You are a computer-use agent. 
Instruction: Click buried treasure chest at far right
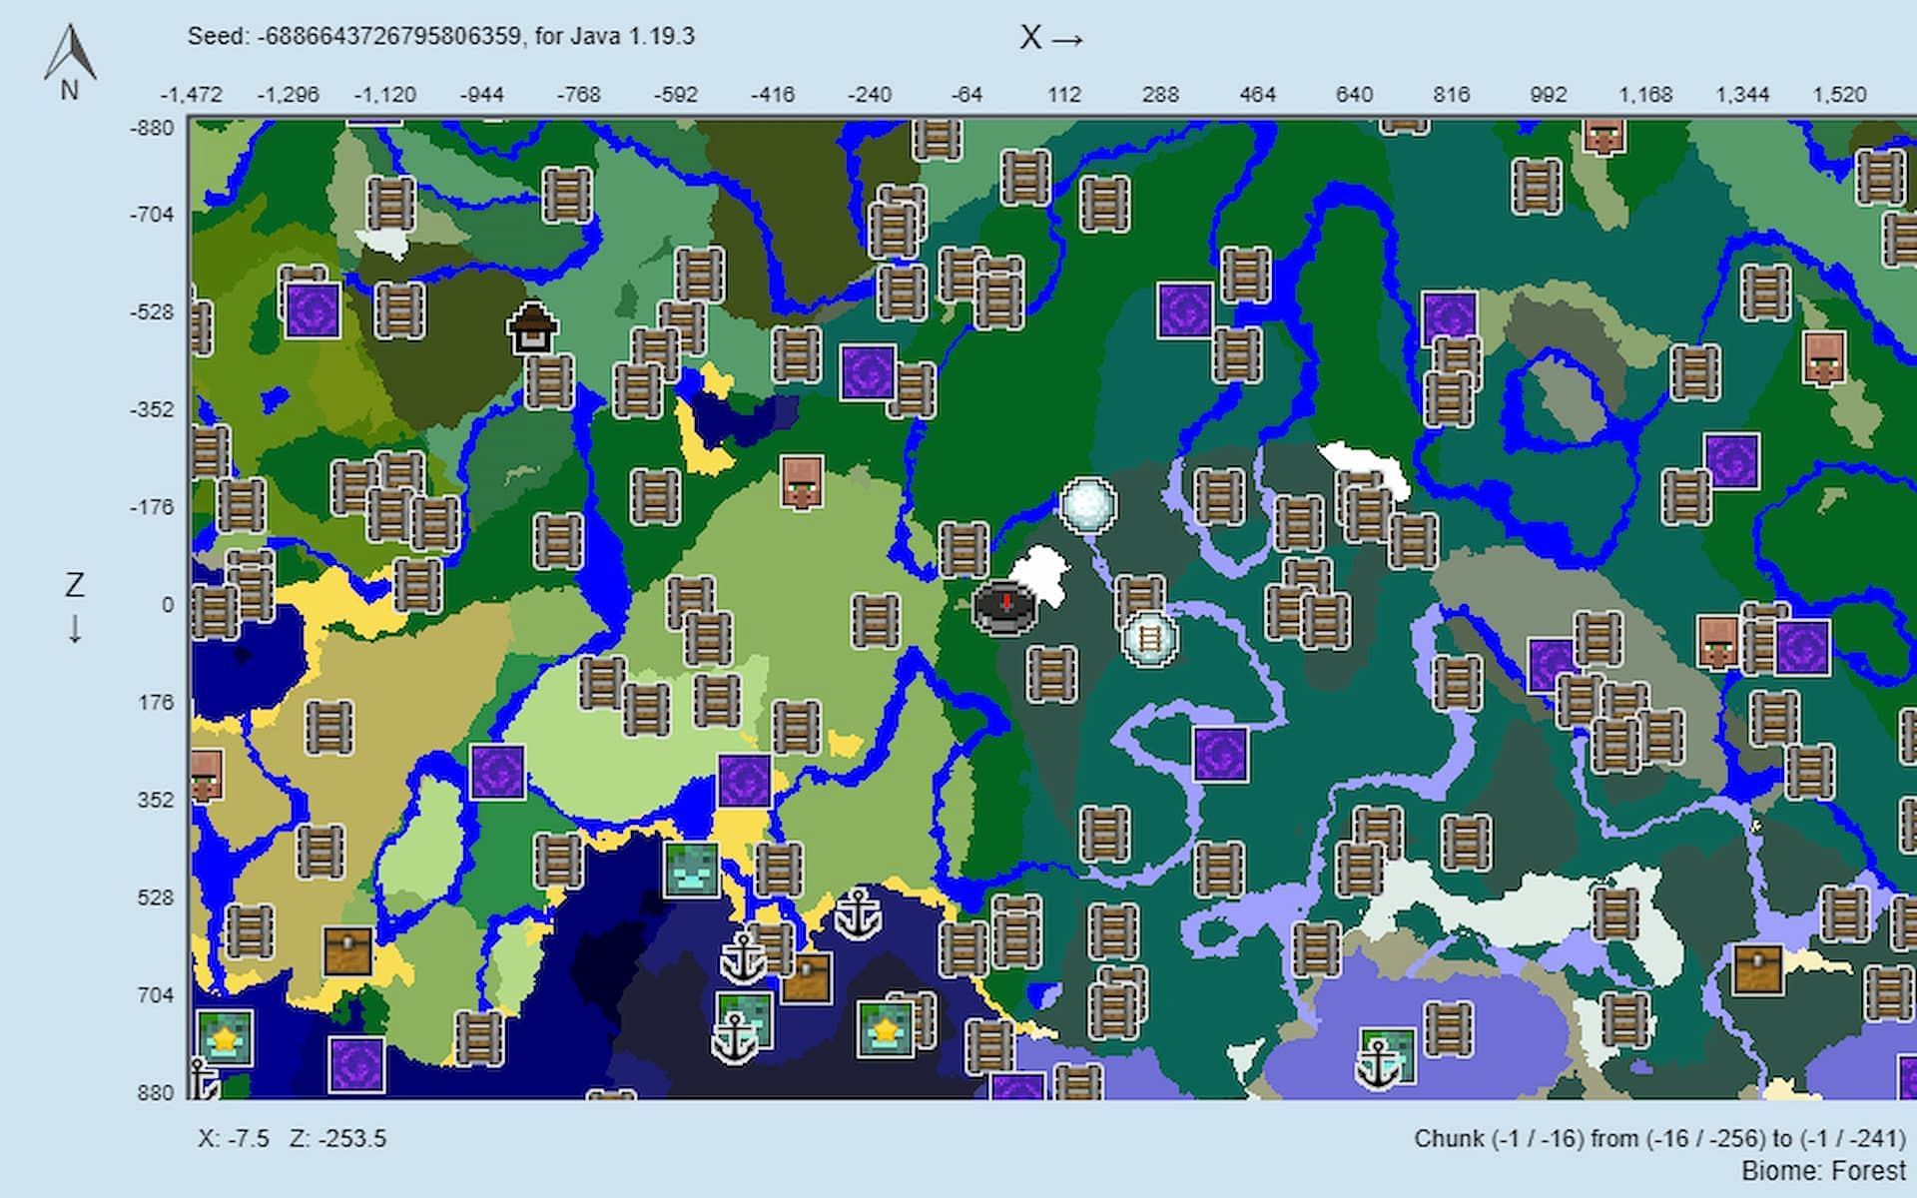pyautogui.click(x=1757, y=969)
